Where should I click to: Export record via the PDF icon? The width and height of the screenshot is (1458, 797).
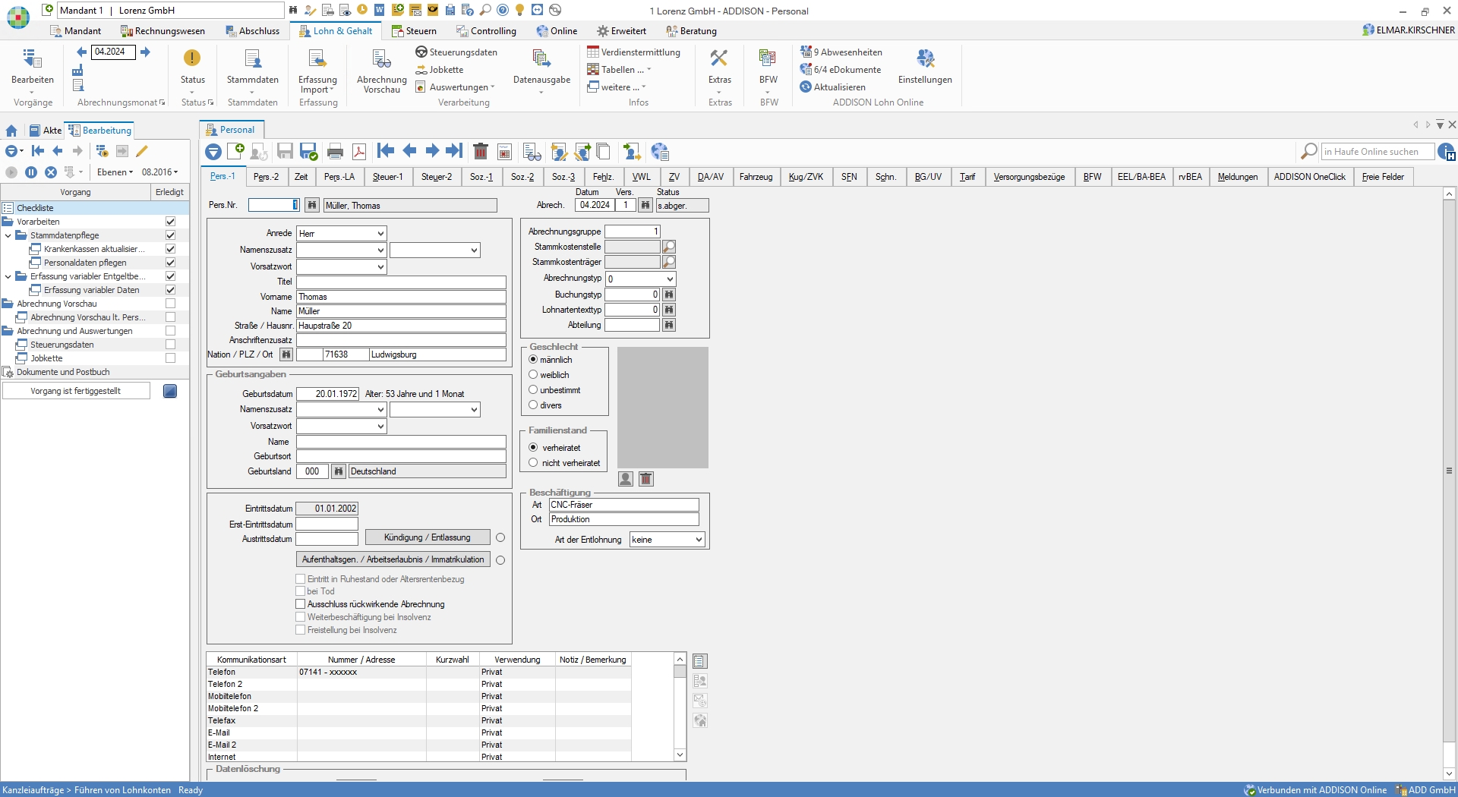coord(359,152)
